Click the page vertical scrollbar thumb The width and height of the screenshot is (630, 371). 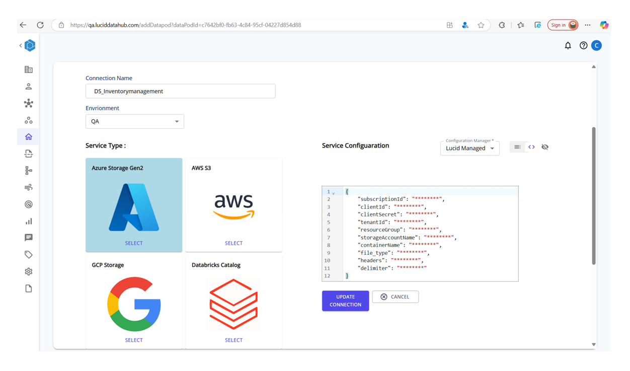594,196
